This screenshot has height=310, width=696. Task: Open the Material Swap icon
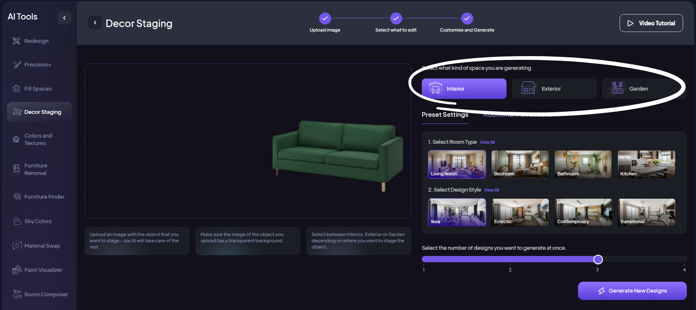click(x=17, y=246)
